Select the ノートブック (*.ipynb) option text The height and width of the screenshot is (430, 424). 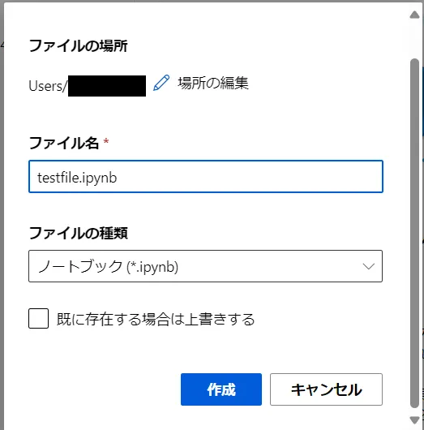(x=109, y=266)
